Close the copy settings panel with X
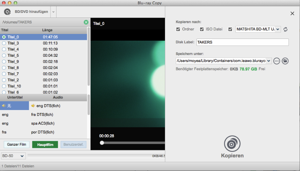The width and height of the screenshot is (300, 171). (292, 13)
